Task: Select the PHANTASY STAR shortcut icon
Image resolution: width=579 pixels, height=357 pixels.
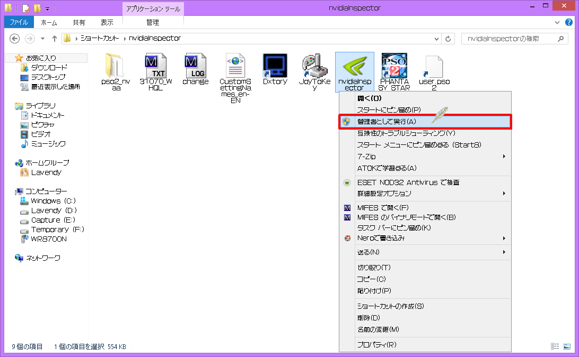Action: pyautogui.click(x=394, y=66)
